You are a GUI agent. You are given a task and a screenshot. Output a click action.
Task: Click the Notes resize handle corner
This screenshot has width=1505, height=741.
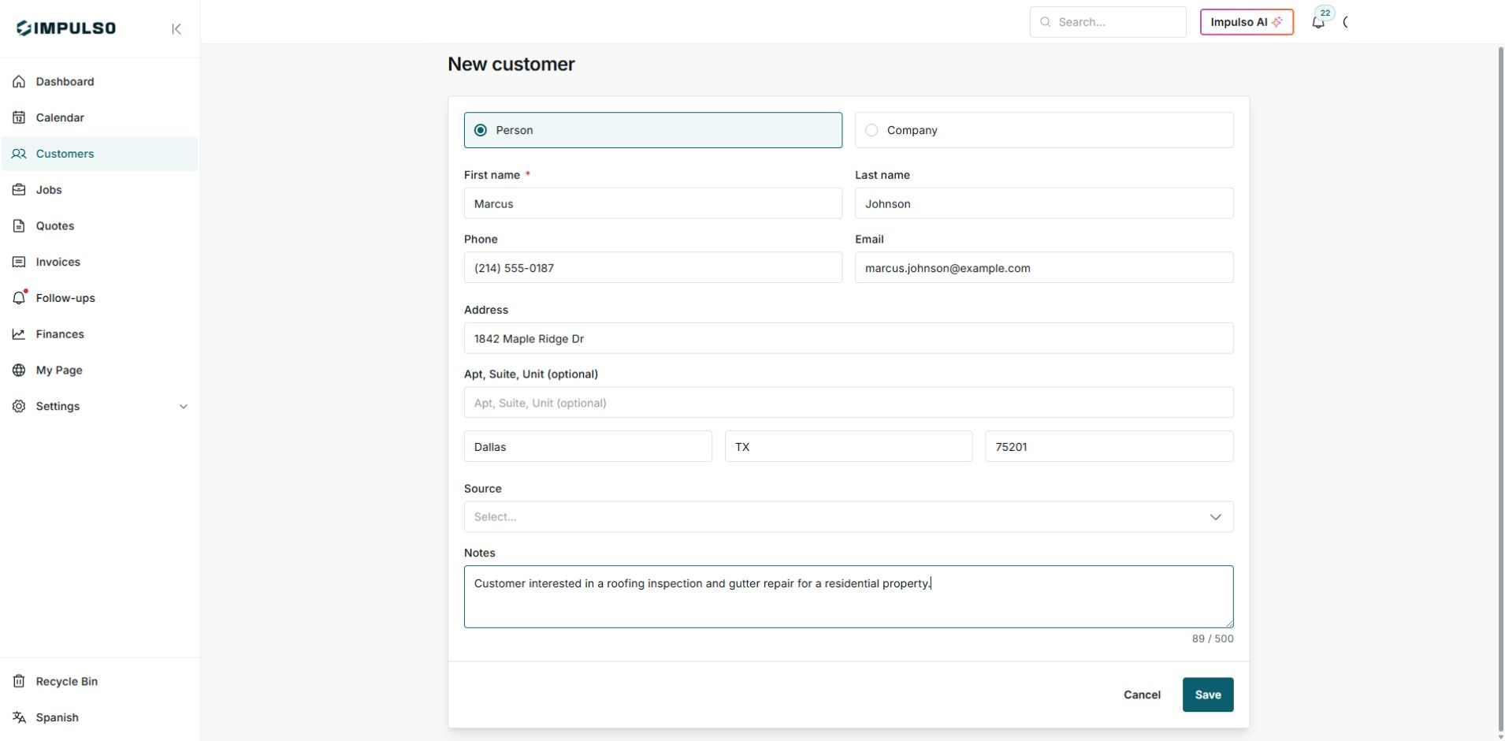1228,623
